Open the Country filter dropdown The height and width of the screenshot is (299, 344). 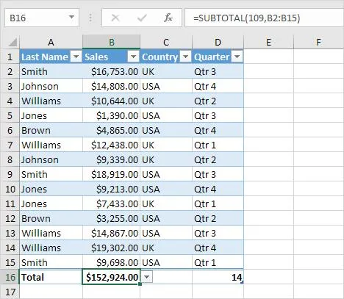[185, 57]
